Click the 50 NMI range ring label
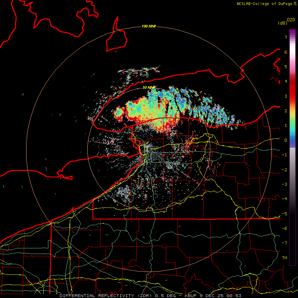Image resolution: width=298 pixels, height=298 pixels. (x=149, y=87)
